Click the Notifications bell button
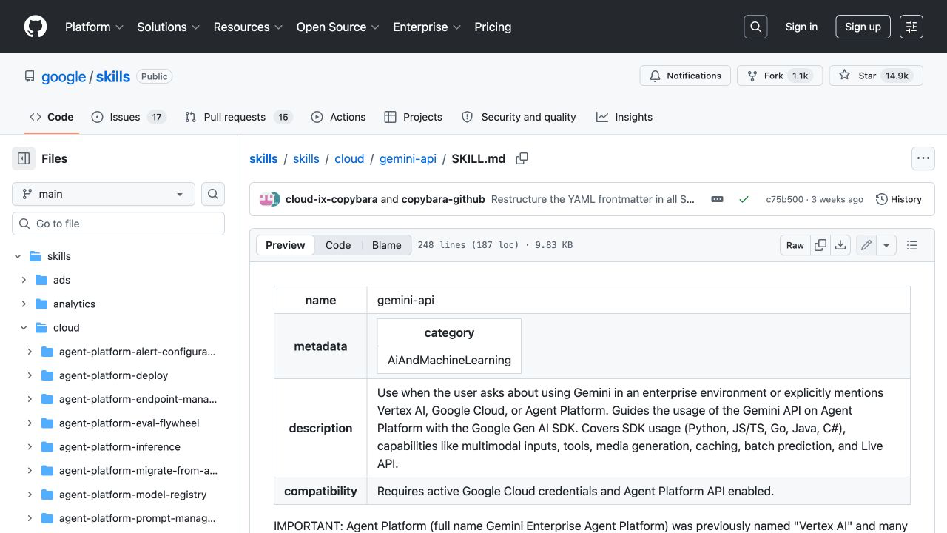947x533 pixels. point(685,76)
